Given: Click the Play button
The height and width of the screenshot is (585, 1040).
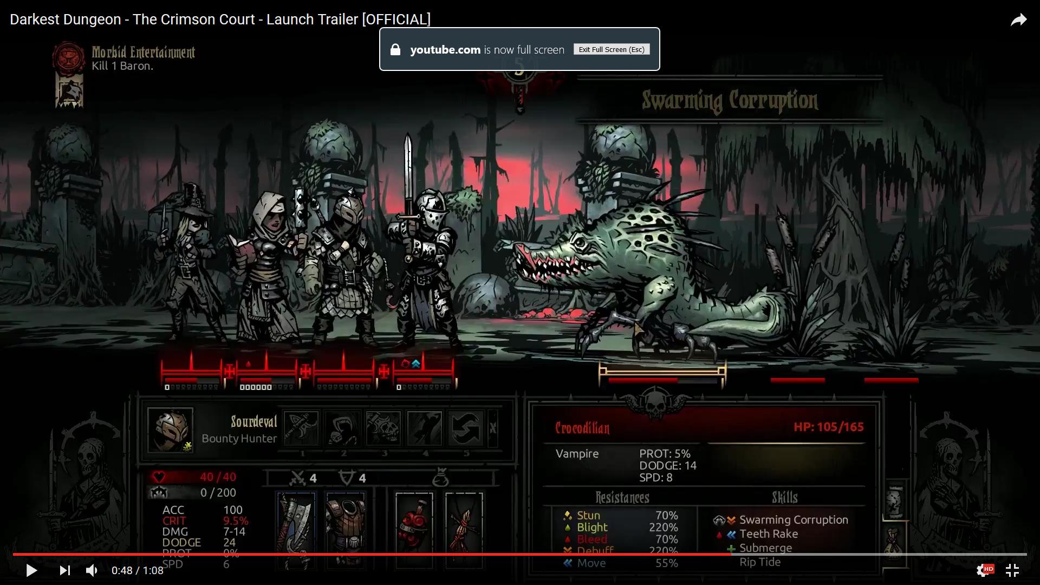Looking at the screenshot, I should pos(31,570).
